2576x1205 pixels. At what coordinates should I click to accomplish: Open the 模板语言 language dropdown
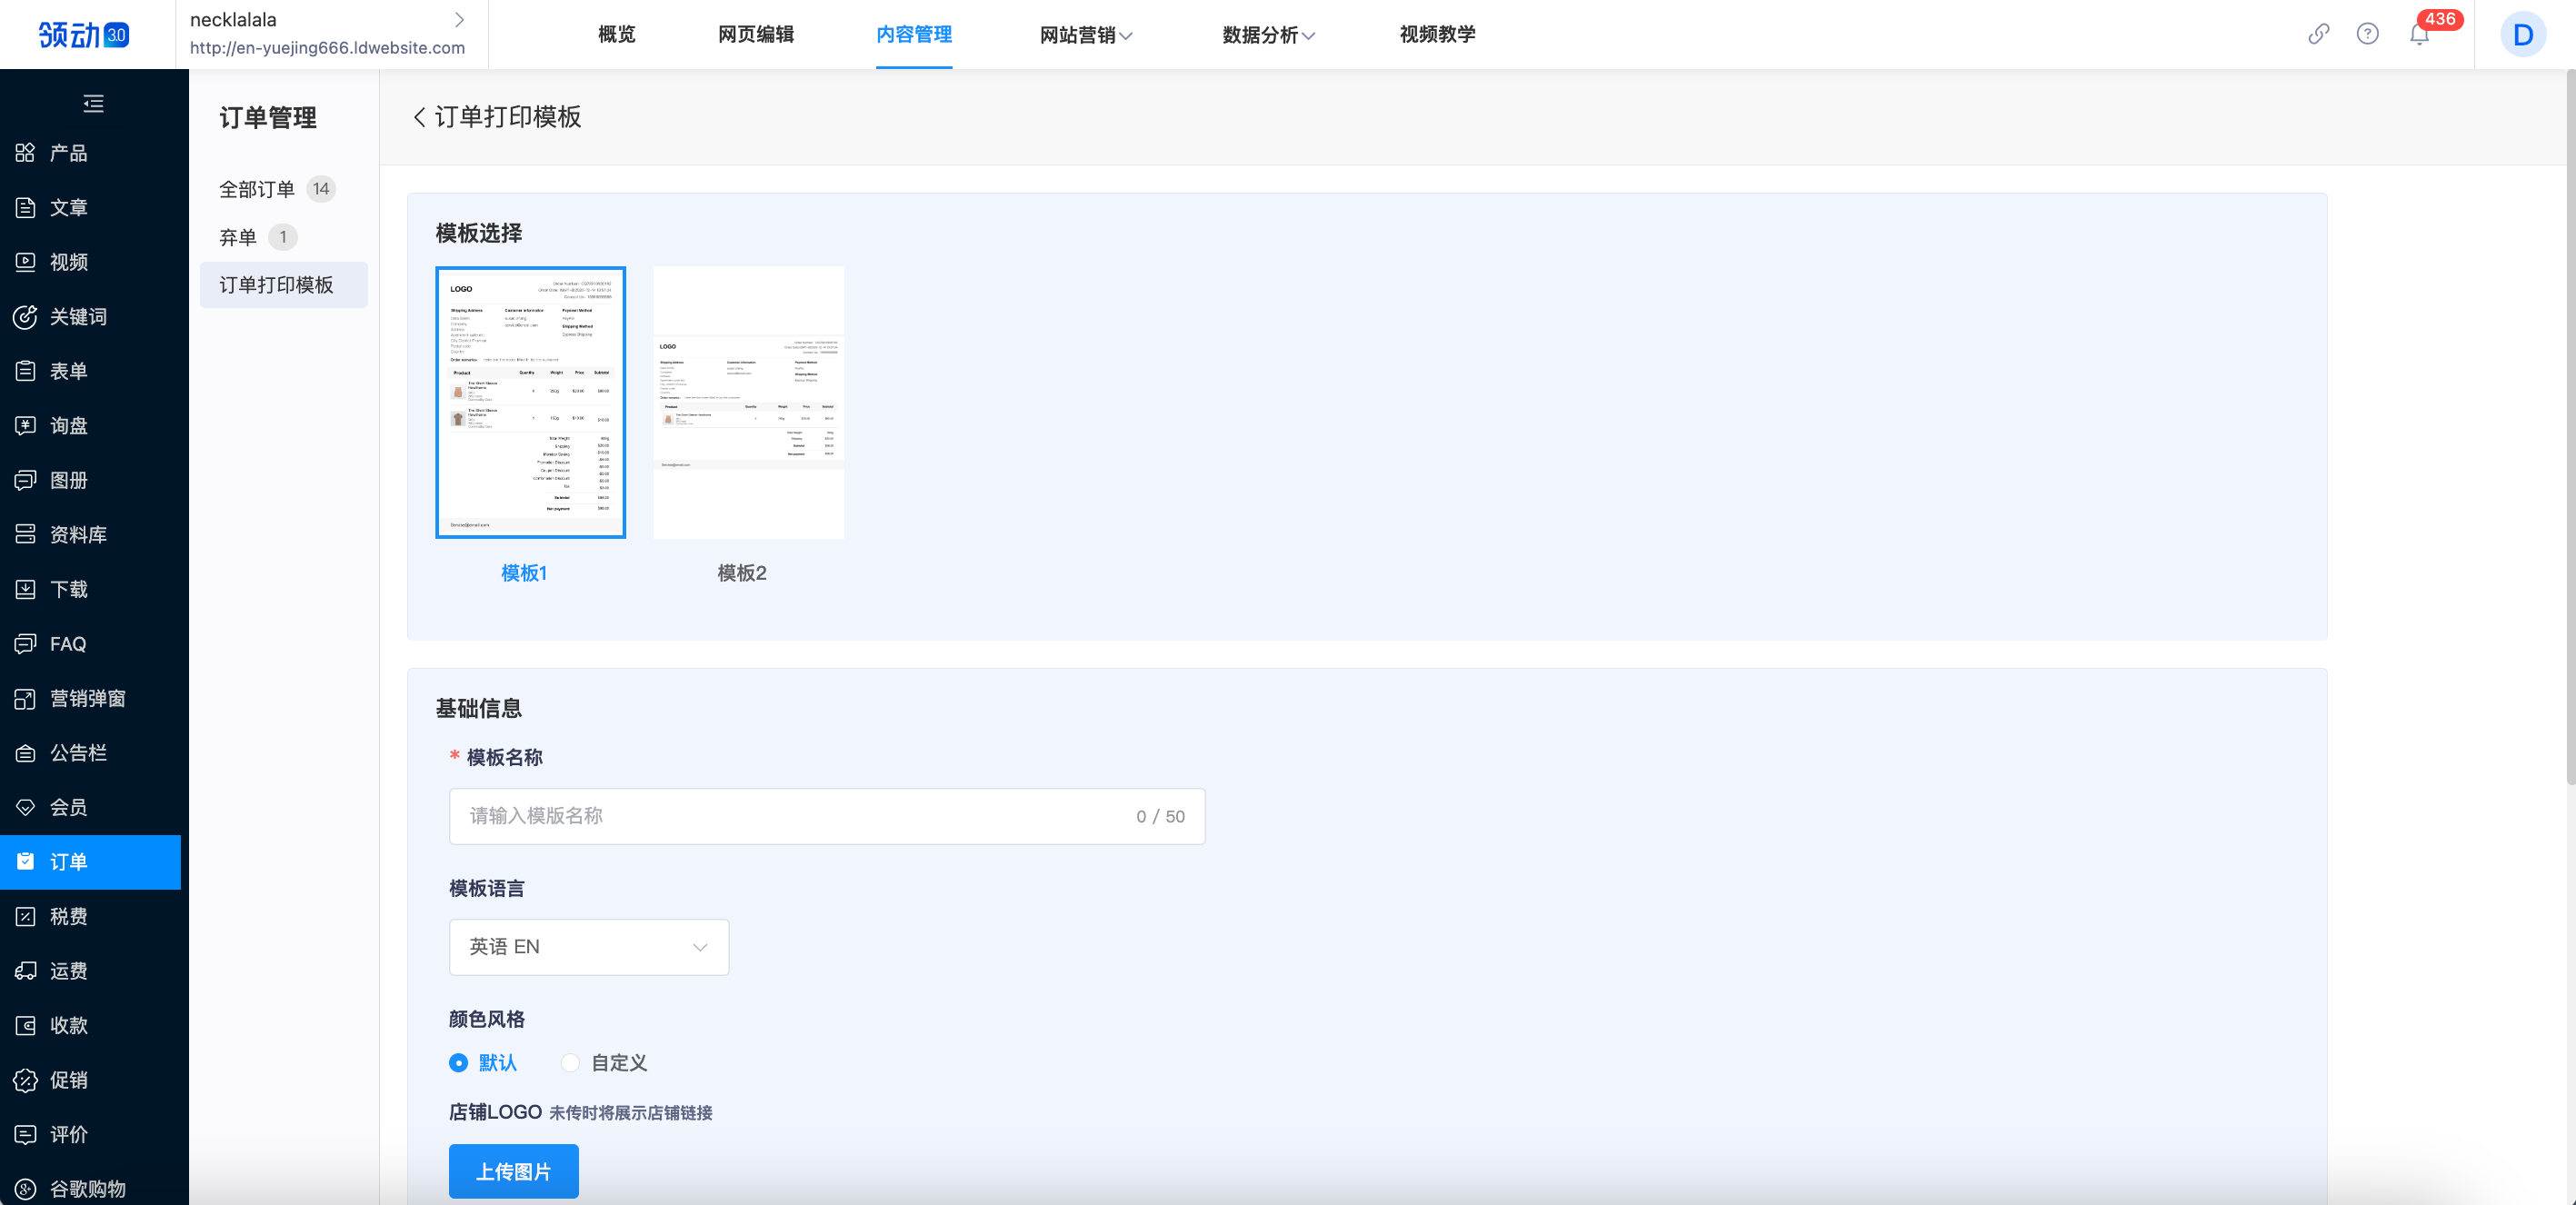pyautogui.click(x=588, y=947)
